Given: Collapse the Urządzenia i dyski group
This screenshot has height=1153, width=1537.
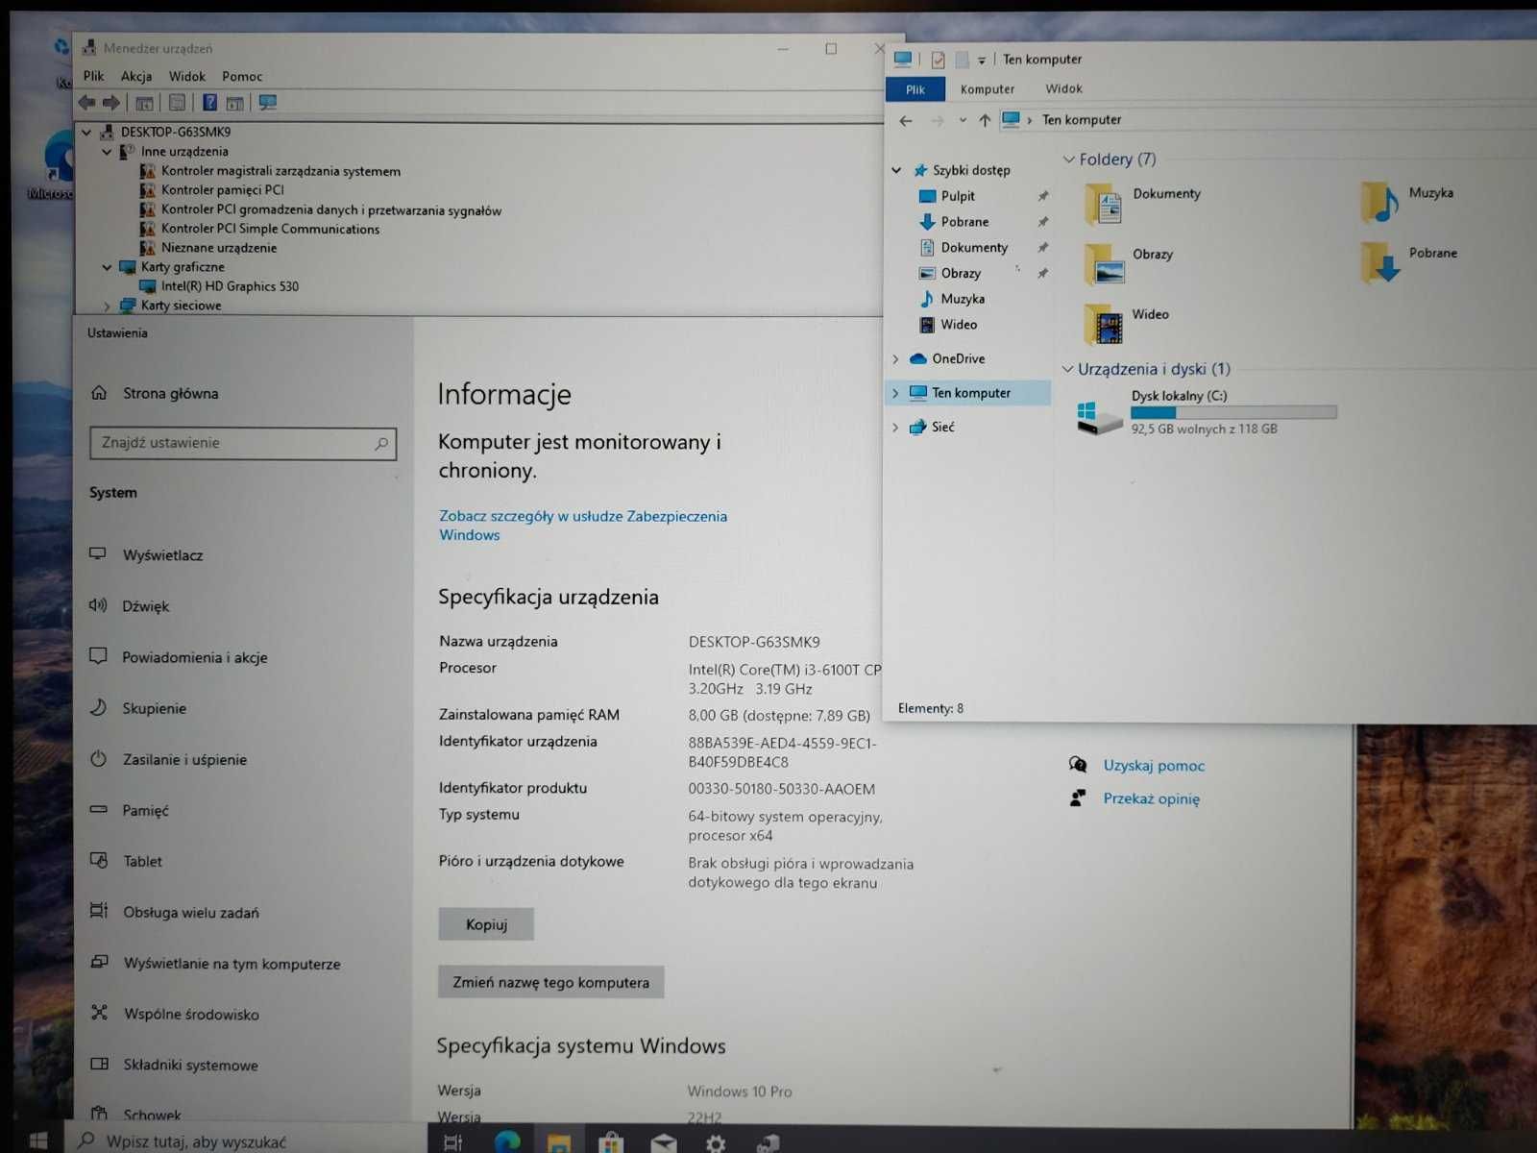Looking at the screenshot, I should pos(1067,369).
